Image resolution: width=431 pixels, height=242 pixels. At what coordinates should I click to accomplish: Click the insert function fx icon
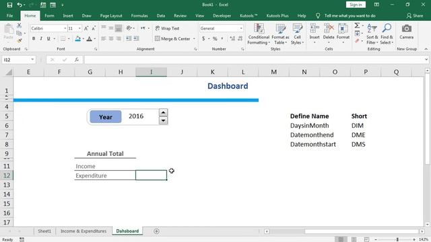pyautogui.click(x=77, y=60)
